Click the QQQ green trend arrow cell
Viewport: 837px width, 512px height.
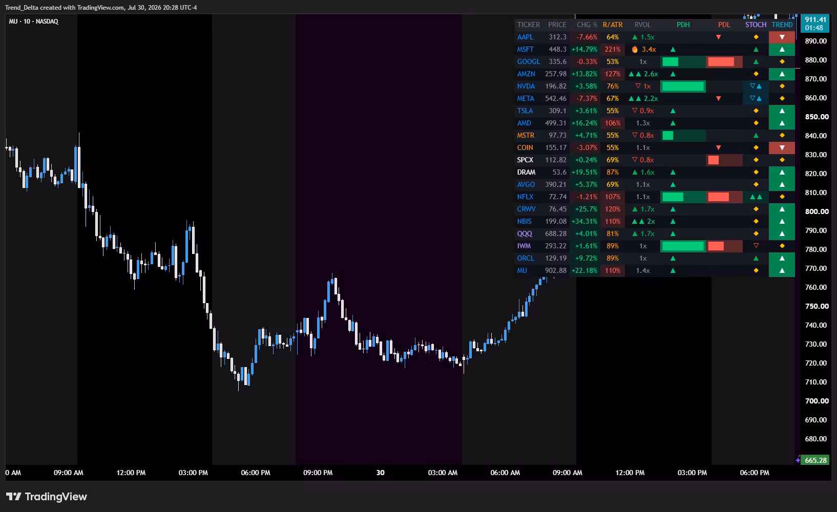coord(782,233)
